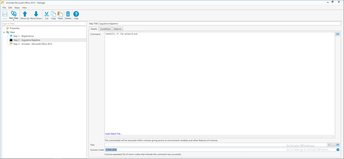This screenshot has height=159, width=344.
Task: Select Properties in the package tree
Action: pyautogui.click(x=15, y=28)
